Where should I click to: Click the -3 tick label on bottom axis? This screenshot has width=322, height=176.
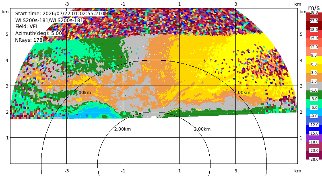[x=67, y=171]
